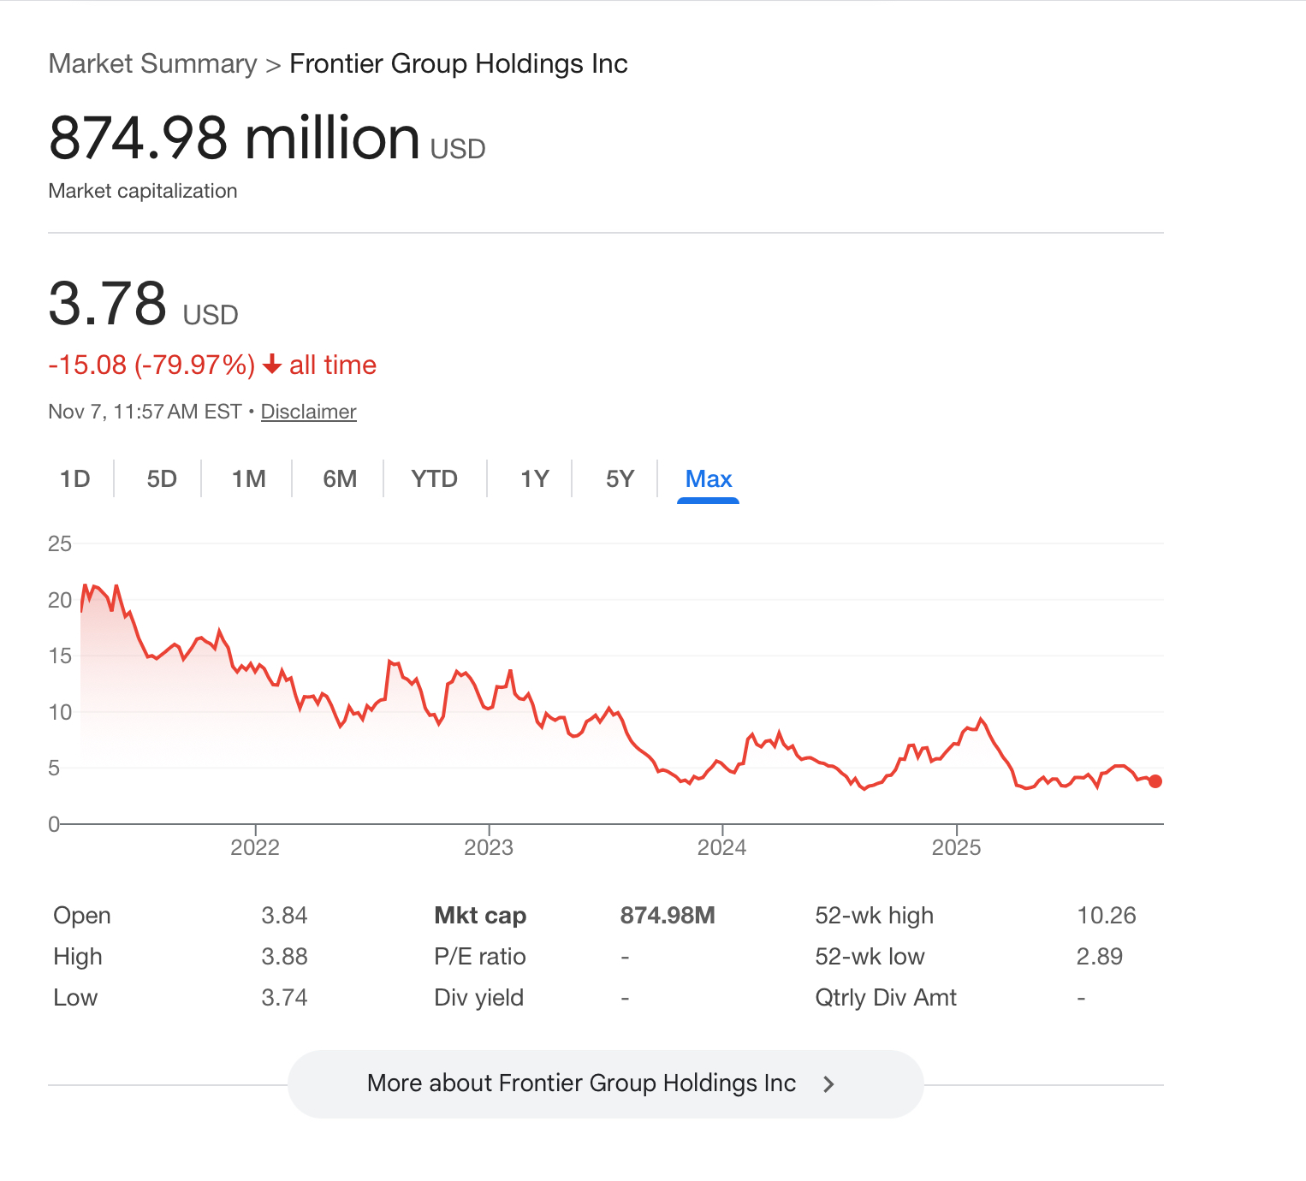This screenshot has height=1181, width=1306.
Task: Open the Disclaimer link
Action: (308, 412)
